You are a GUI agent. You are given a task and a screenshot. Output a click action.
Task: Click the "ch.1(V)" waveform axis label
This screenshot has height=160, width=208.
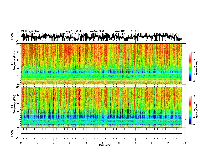click(x=13, y=37)
